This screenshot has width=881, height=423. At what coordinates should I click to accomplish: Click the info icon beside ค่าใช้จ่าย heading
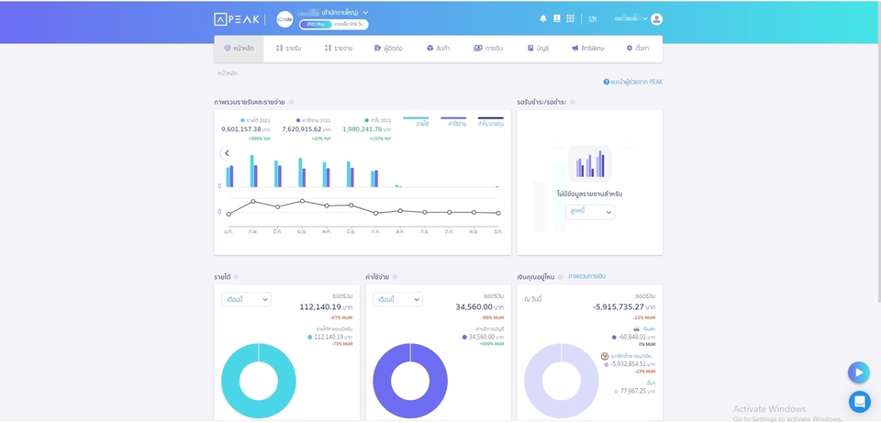(x=395, y=277)
